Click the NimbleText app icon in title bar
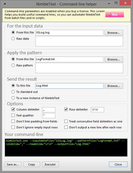133x173 pixels. [x=5, y=4]
